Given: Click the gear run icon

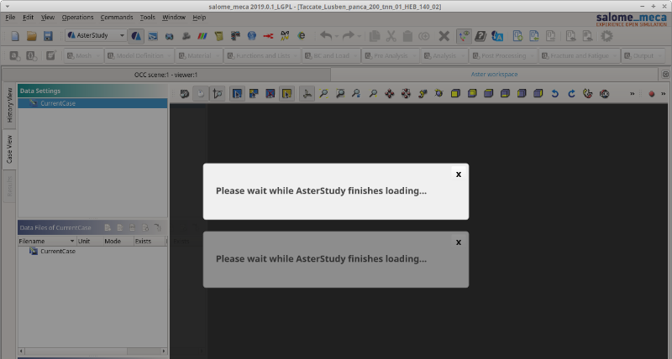Looking at the screenshot, I should tap(606, 36).
